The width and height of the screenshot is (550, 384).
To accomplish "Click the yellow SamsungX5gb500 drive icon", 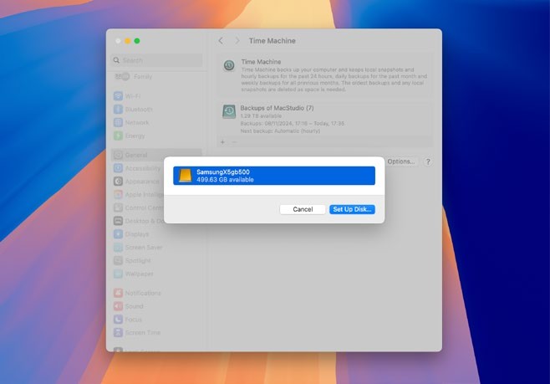I will [185, 176].
